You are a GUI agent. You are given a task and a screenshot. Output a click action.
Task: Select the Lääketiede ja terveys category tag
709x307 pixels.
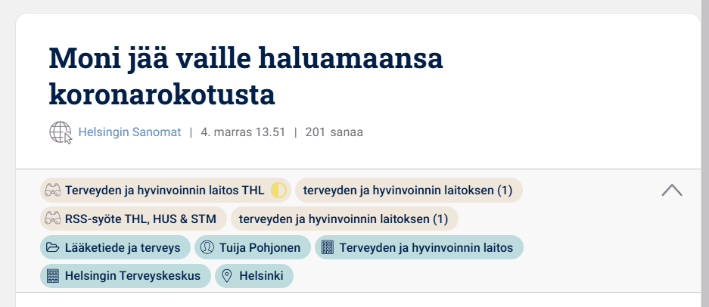pos(123,247)
